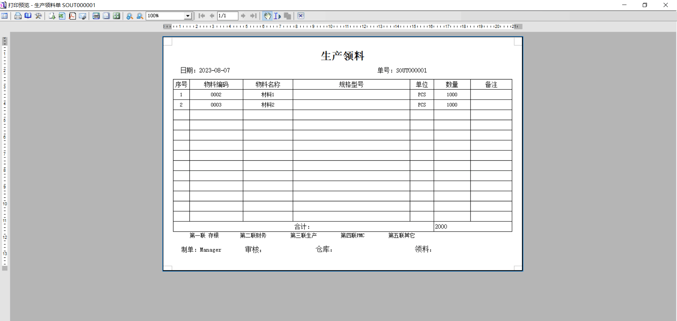The image size is (677, 321).
Task: Send the report by email
Action: 82,16
